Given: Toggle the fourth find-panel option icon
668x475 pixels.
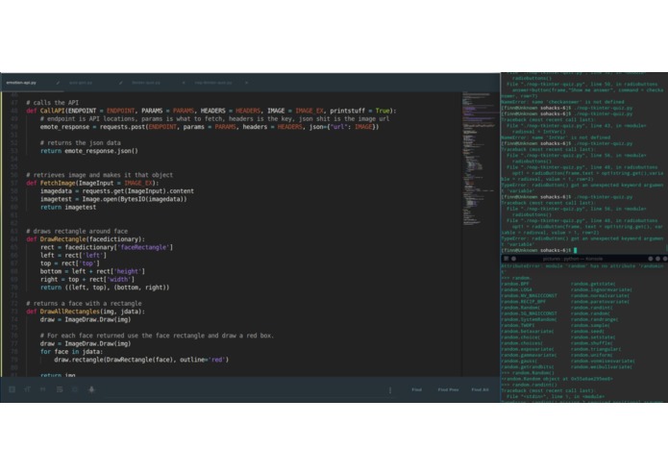Looking at the screenshot, I should [x=60, y=389].
